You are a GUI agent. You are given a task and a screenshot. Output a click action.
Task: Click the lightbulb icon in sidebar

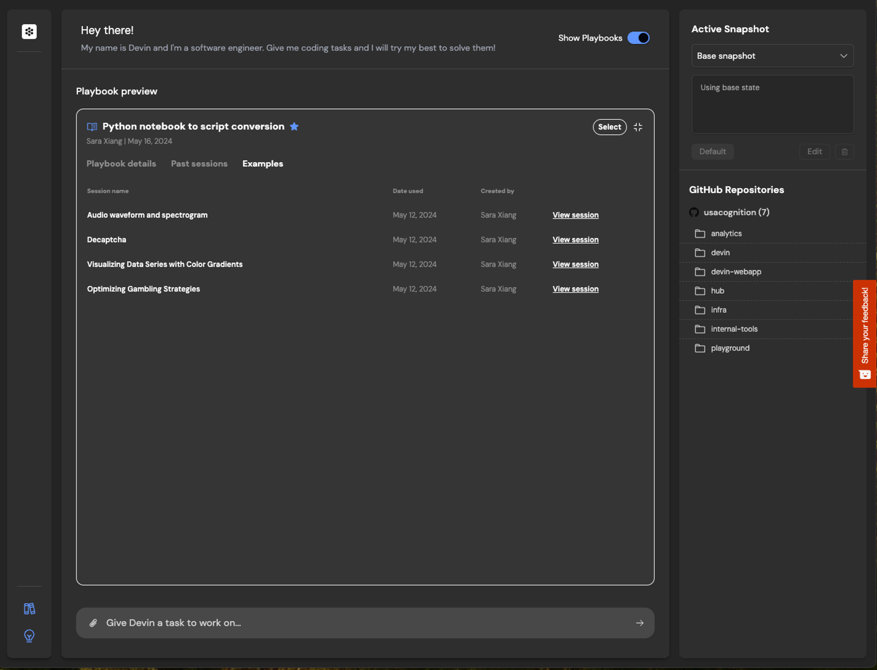pyautogui.click(x=29, y=636)
